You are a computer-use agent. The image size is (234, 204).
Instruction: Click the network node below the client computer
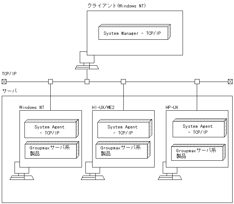(87, 82)
